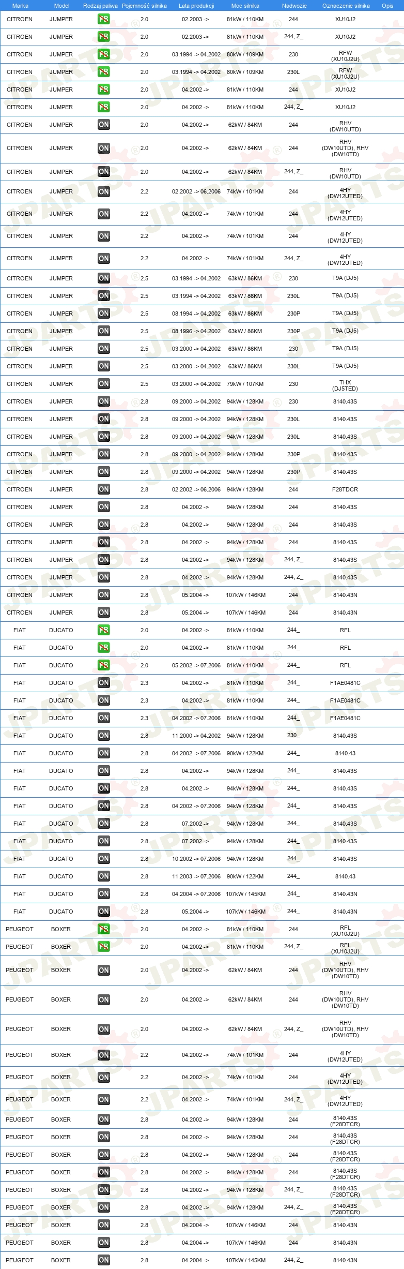Click the Moc silnika column header
The width and height of the screenshot is (404, 1269).
coord(245,6)
